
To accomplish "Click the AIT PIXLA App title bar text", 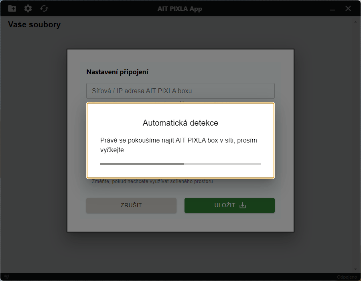I will [180, 8].
